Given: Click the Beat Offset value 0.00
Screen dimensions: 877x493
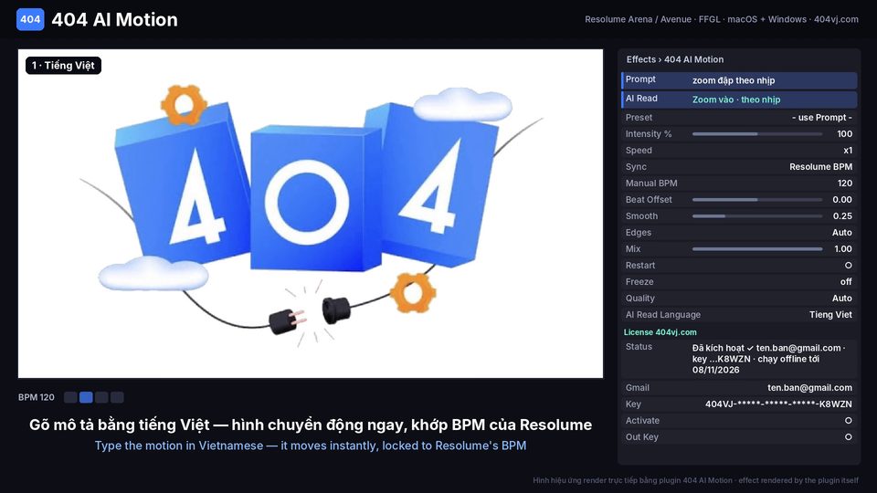Looking at the screenshot, I should point(842,200).
